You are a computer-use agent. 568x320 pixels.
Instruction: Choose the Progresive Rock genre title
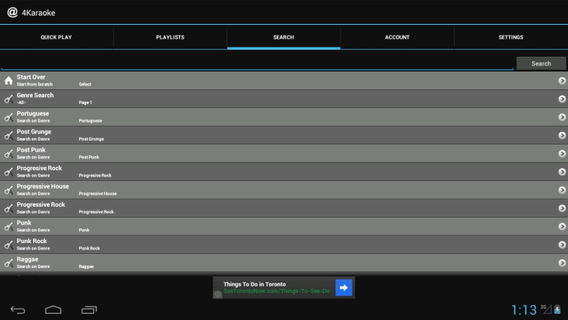point(39,168)
